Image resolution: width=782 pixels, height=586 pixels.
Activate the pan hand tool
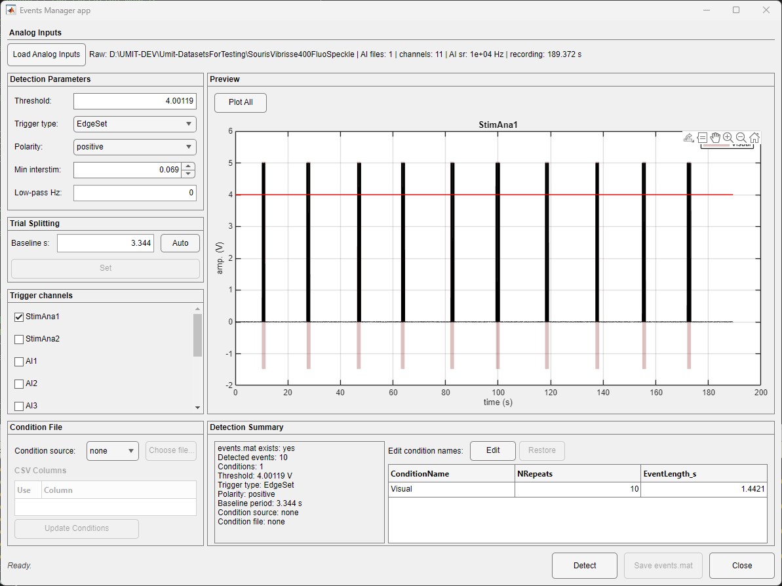click(715, 138)
